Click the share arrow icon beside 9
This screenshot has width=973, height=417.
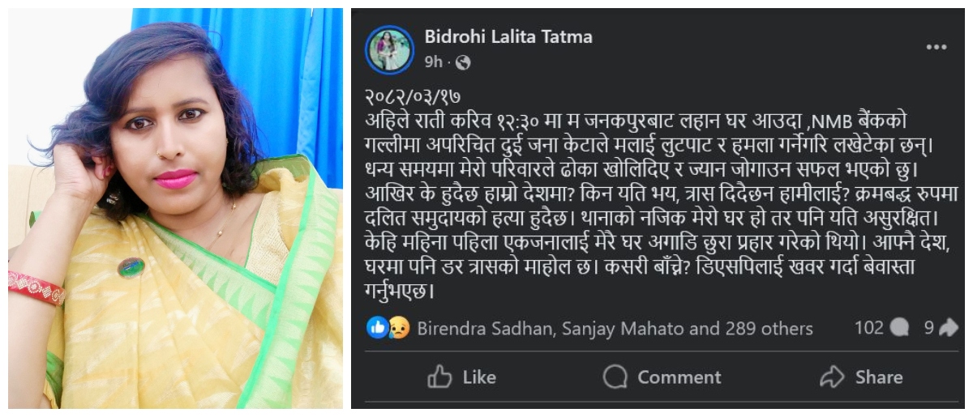[948, 328]
